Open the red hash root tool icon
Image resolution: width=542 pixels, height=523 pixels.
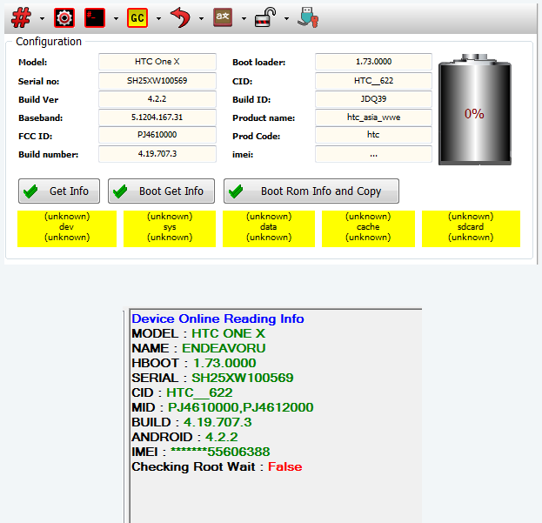click(21, 18)
